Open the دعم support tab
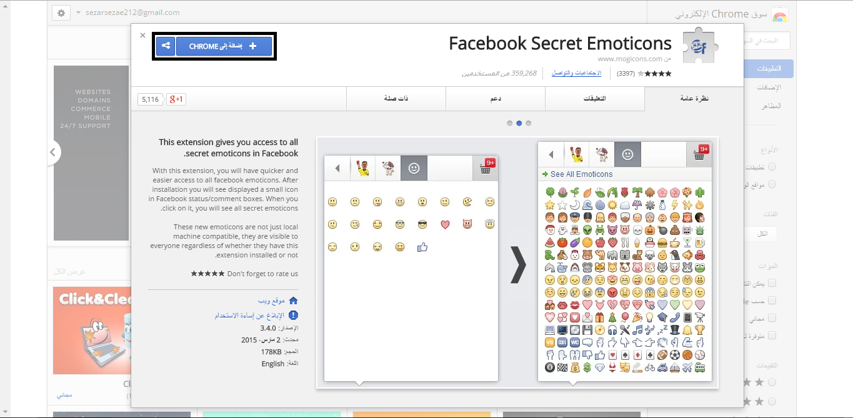The height and width of the screenshot is (418, 853). click(496, 99)
